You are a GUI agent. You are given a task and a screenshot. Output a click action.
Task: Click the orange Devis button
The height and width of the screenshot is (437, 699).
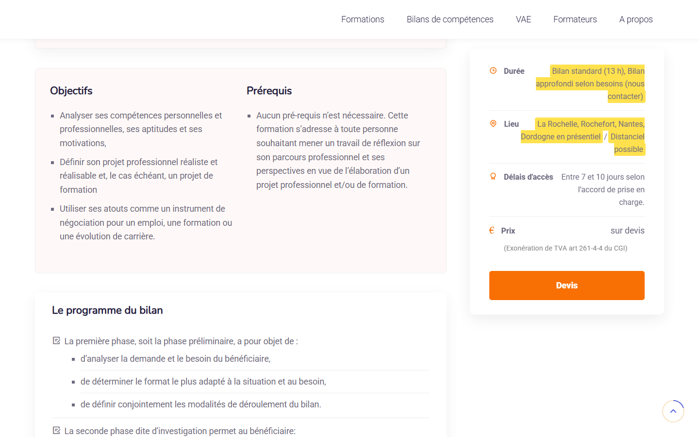click(x=567, y=286)
